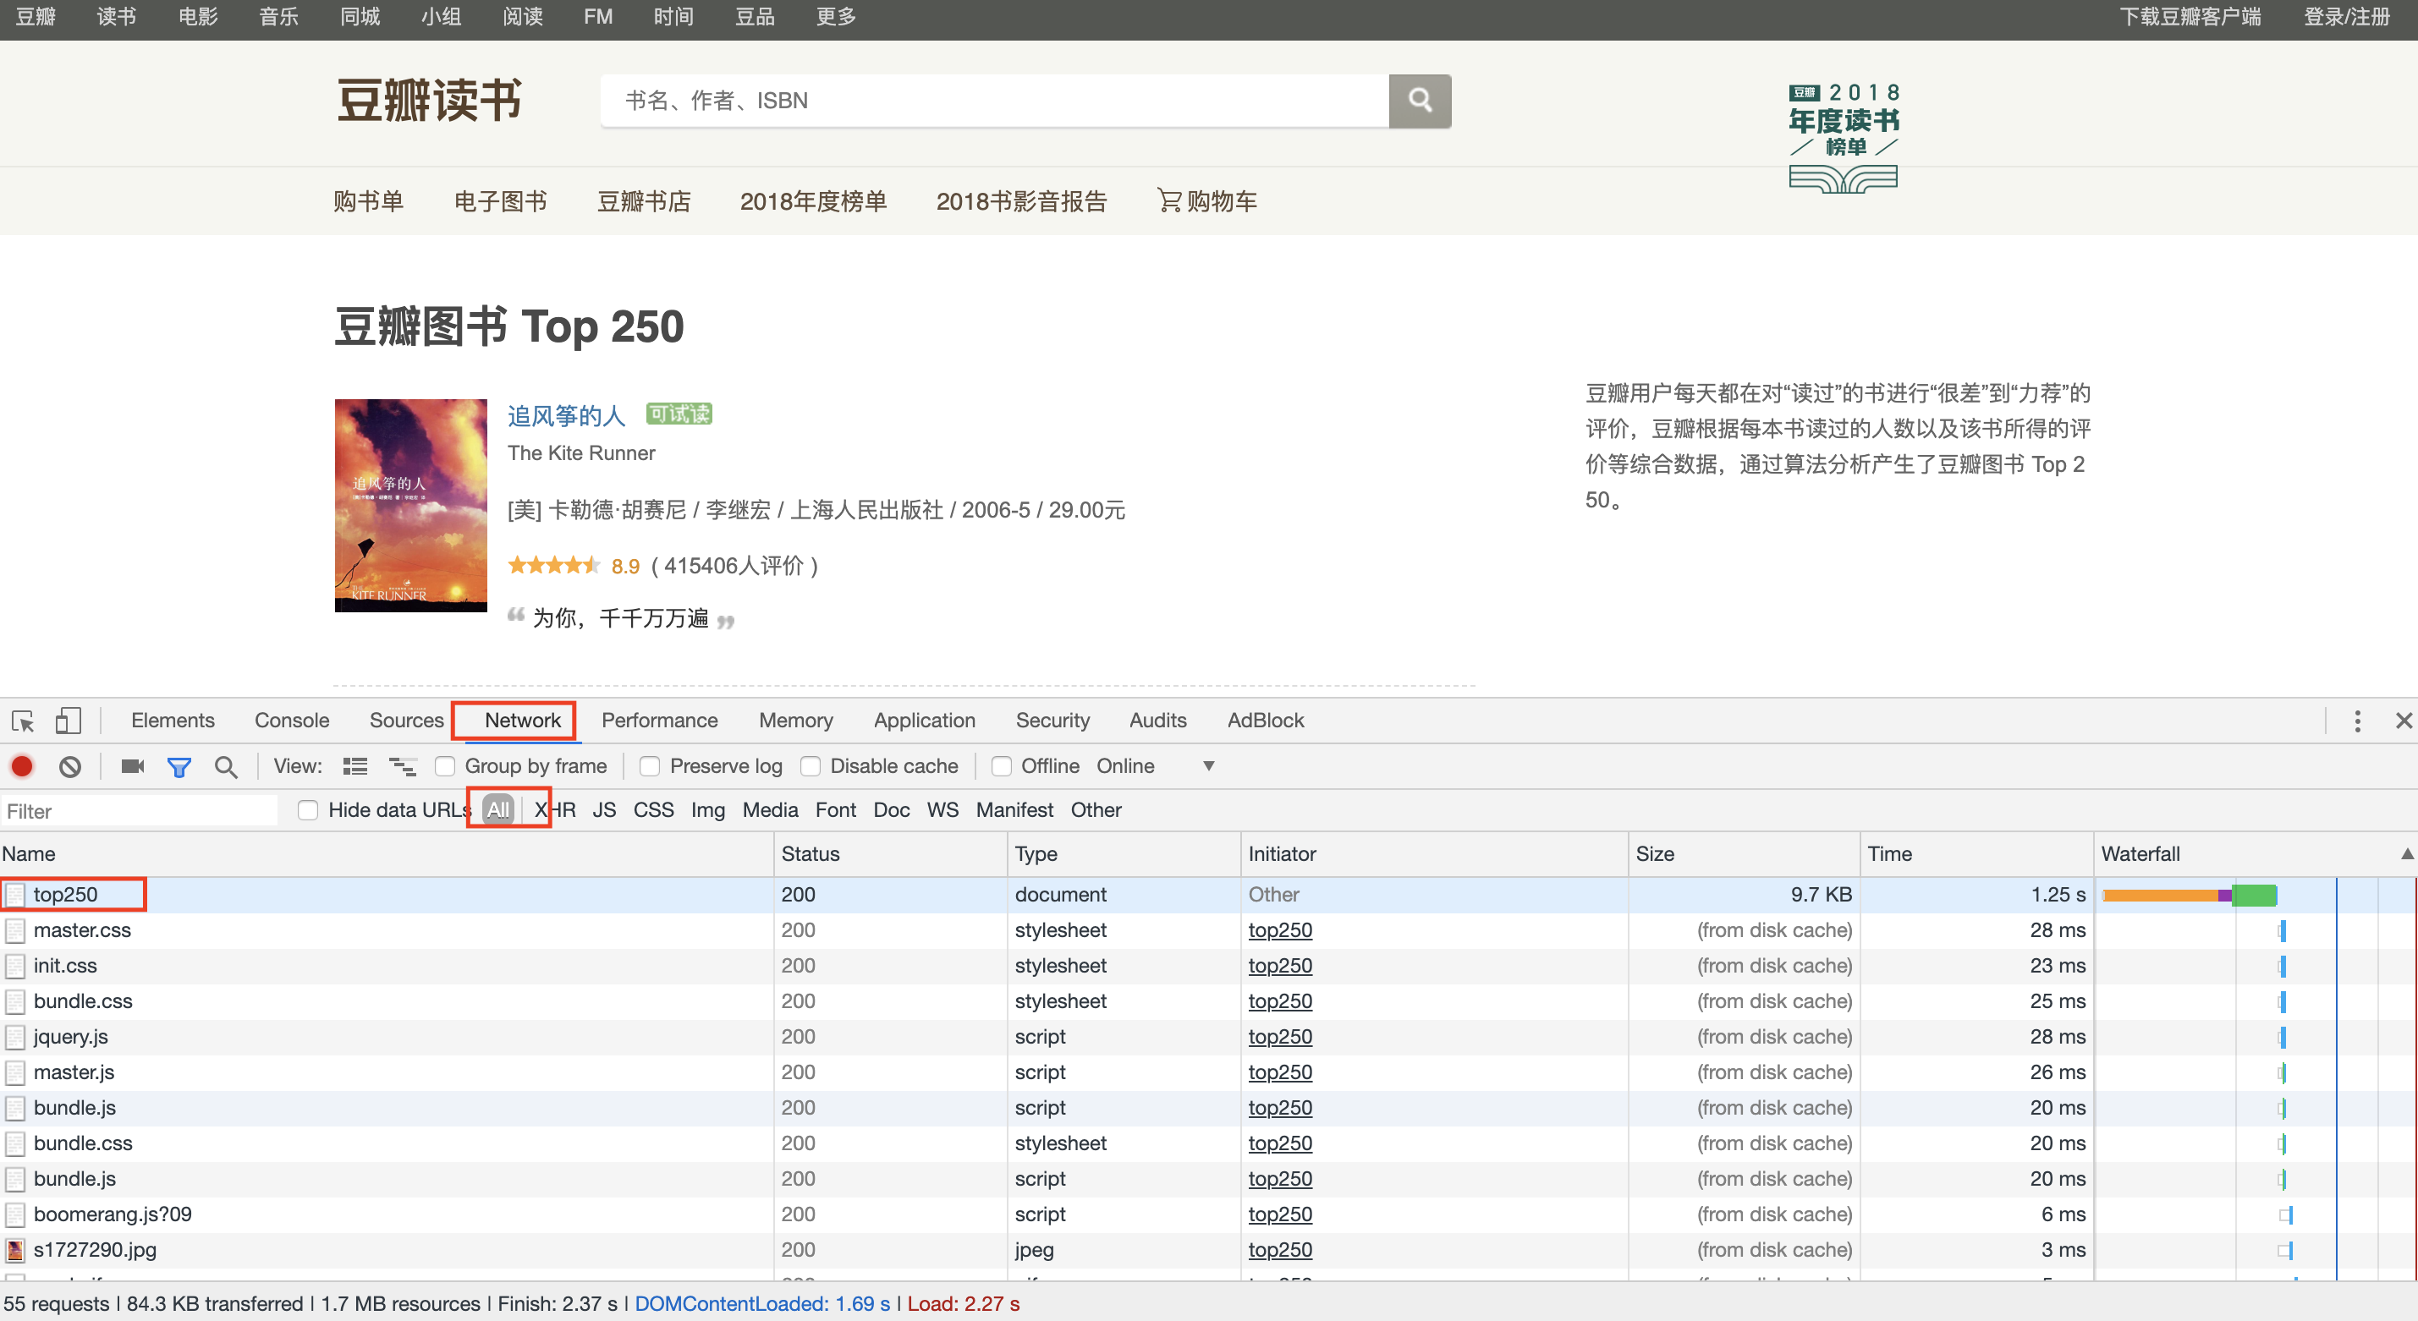
Task: Click the inspect element picker icon
Action: (x=24, y=721)
